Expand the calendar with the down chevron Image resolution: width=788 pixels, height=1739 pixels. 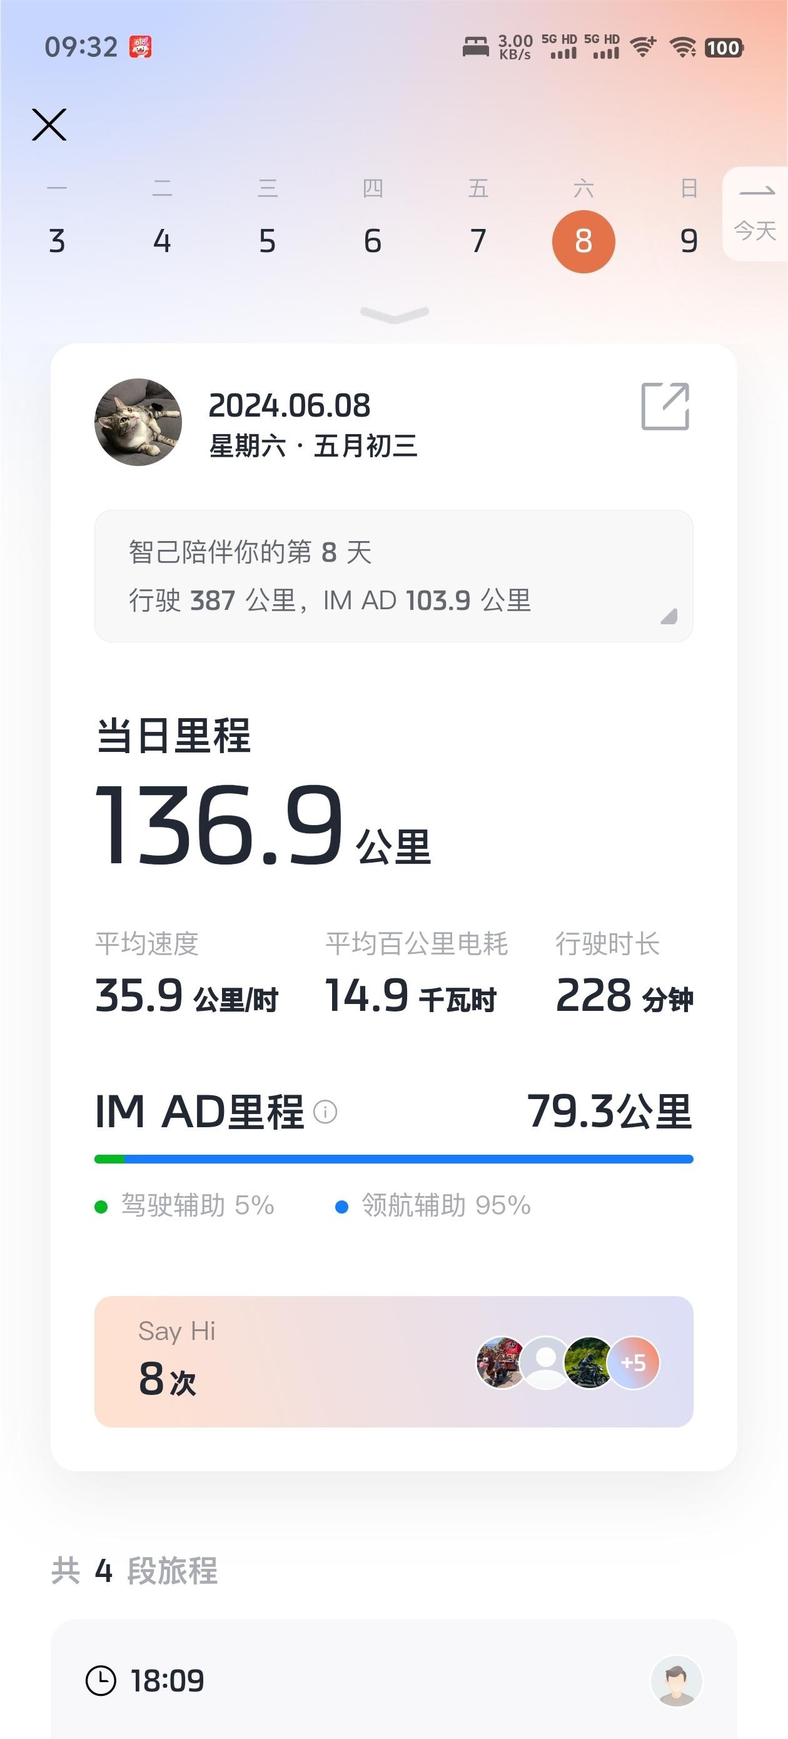395,315
